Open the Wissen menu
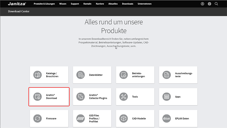The height and width of the screenshot is (128, 227). pos(63,4)
